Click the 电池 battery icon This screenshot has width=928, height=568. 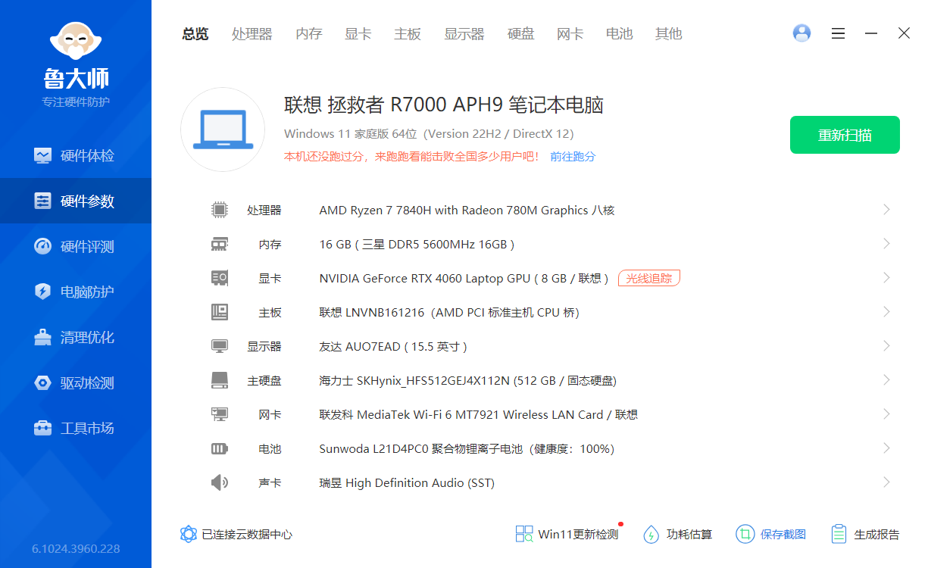[220, 448]
